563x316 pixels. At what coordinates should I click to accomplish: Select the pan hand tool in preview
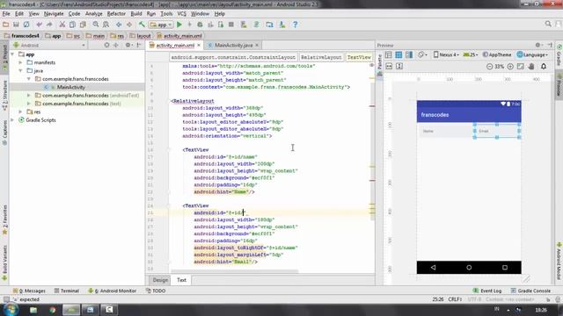531,67
